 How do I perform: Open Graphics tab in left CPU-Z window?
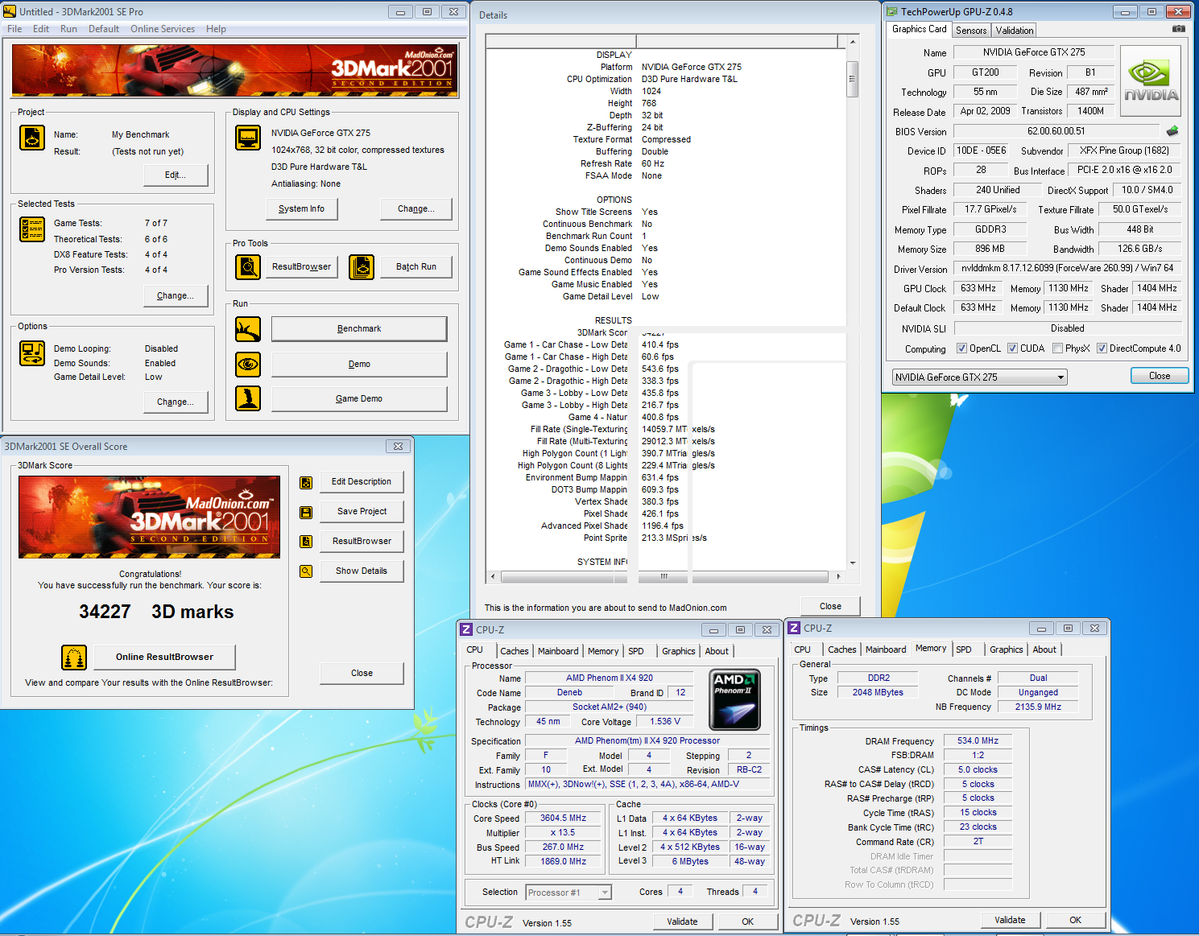tap(678, 651)
